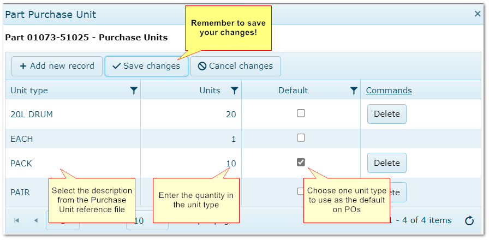Go to the first page of records

point(16,220)
